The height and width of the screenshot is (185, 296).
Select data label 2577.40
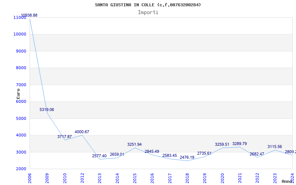[x=99, y=156]
